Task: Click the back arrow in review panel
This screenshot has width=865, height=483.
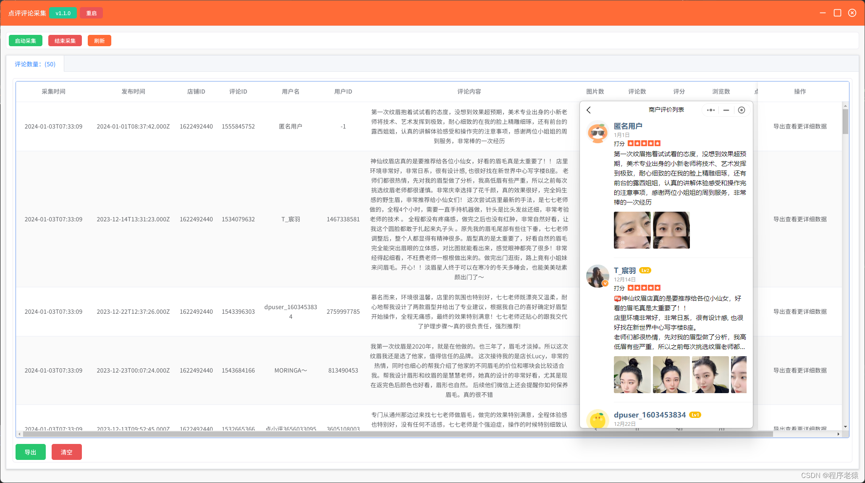Action: [x=589, y=110]
